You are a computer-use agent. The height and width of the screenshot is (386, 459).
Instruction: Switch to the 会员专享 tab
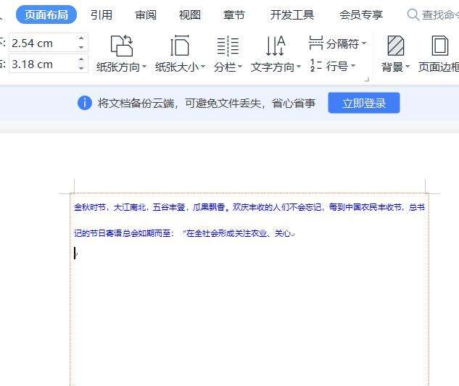[361, 14]
